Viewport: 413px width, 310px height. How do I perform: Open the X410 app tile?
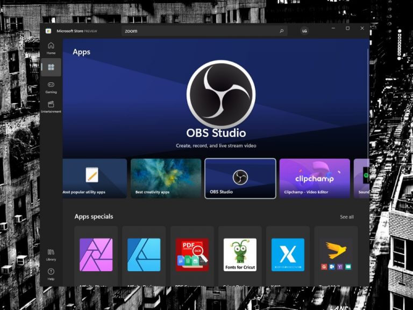(x=288, y=256)
